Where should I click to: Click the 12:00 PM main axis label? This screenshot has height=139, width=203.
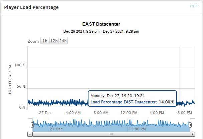pos(130,113)
